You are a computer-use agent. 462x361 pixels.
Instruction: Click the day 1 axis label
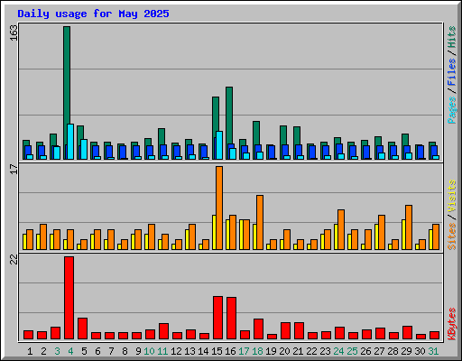[x=30, y=351]
